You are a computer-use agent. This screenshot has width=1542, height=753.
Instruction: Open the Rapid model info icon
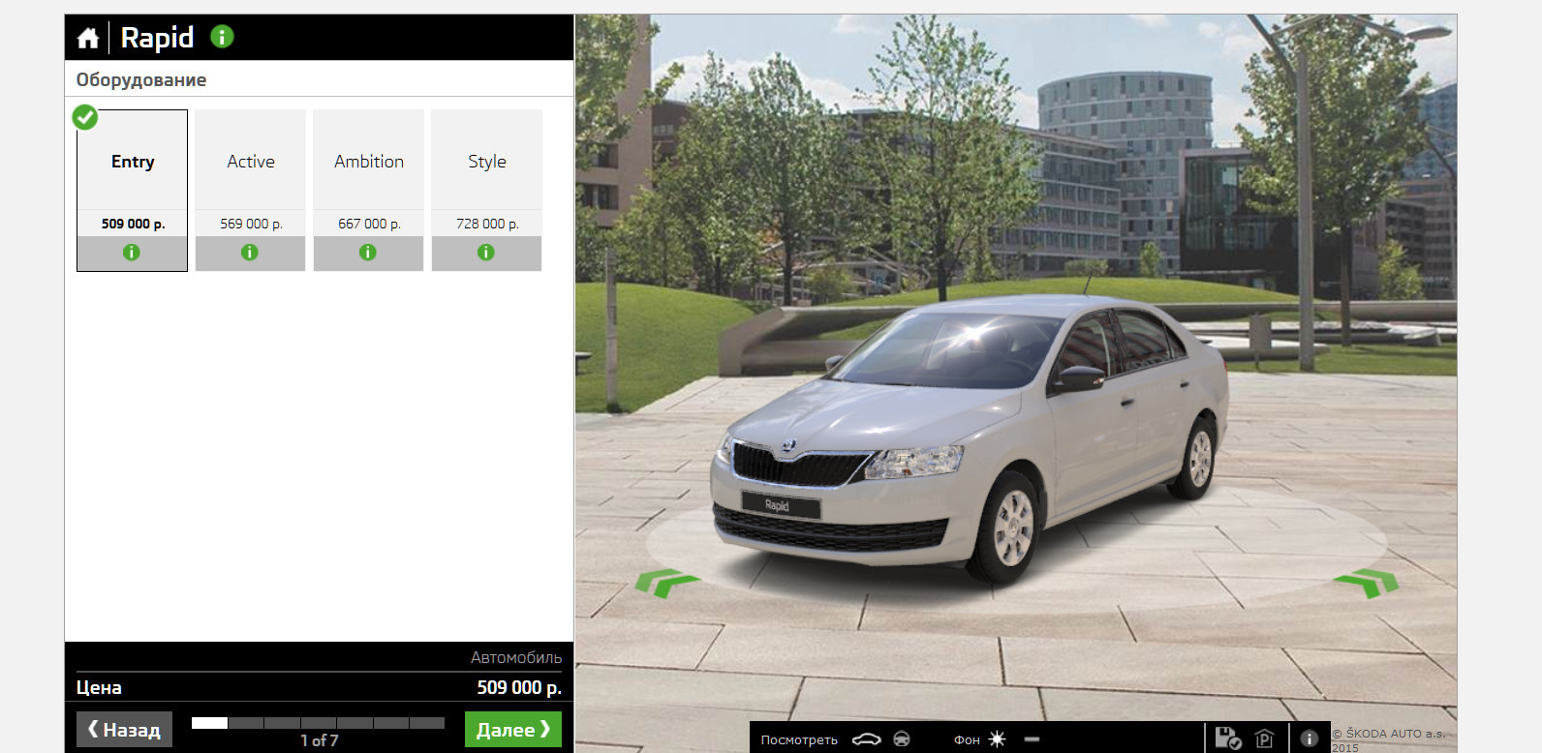[x=222, y=37]
